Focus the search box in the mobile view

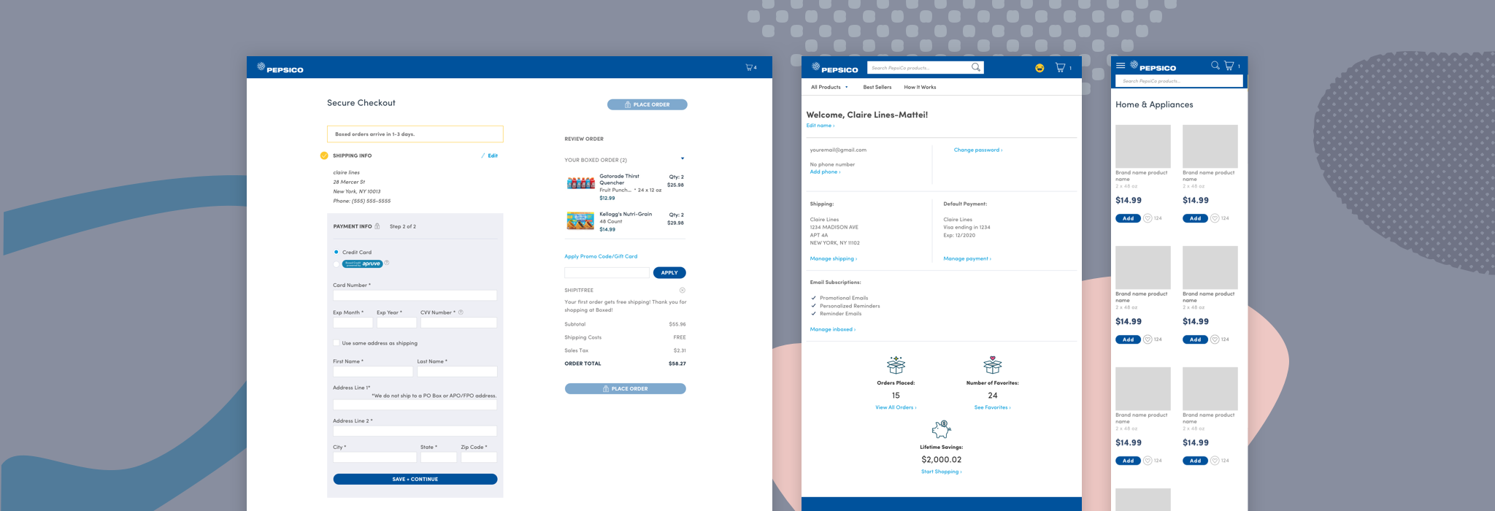click(x=1180, y=81)
